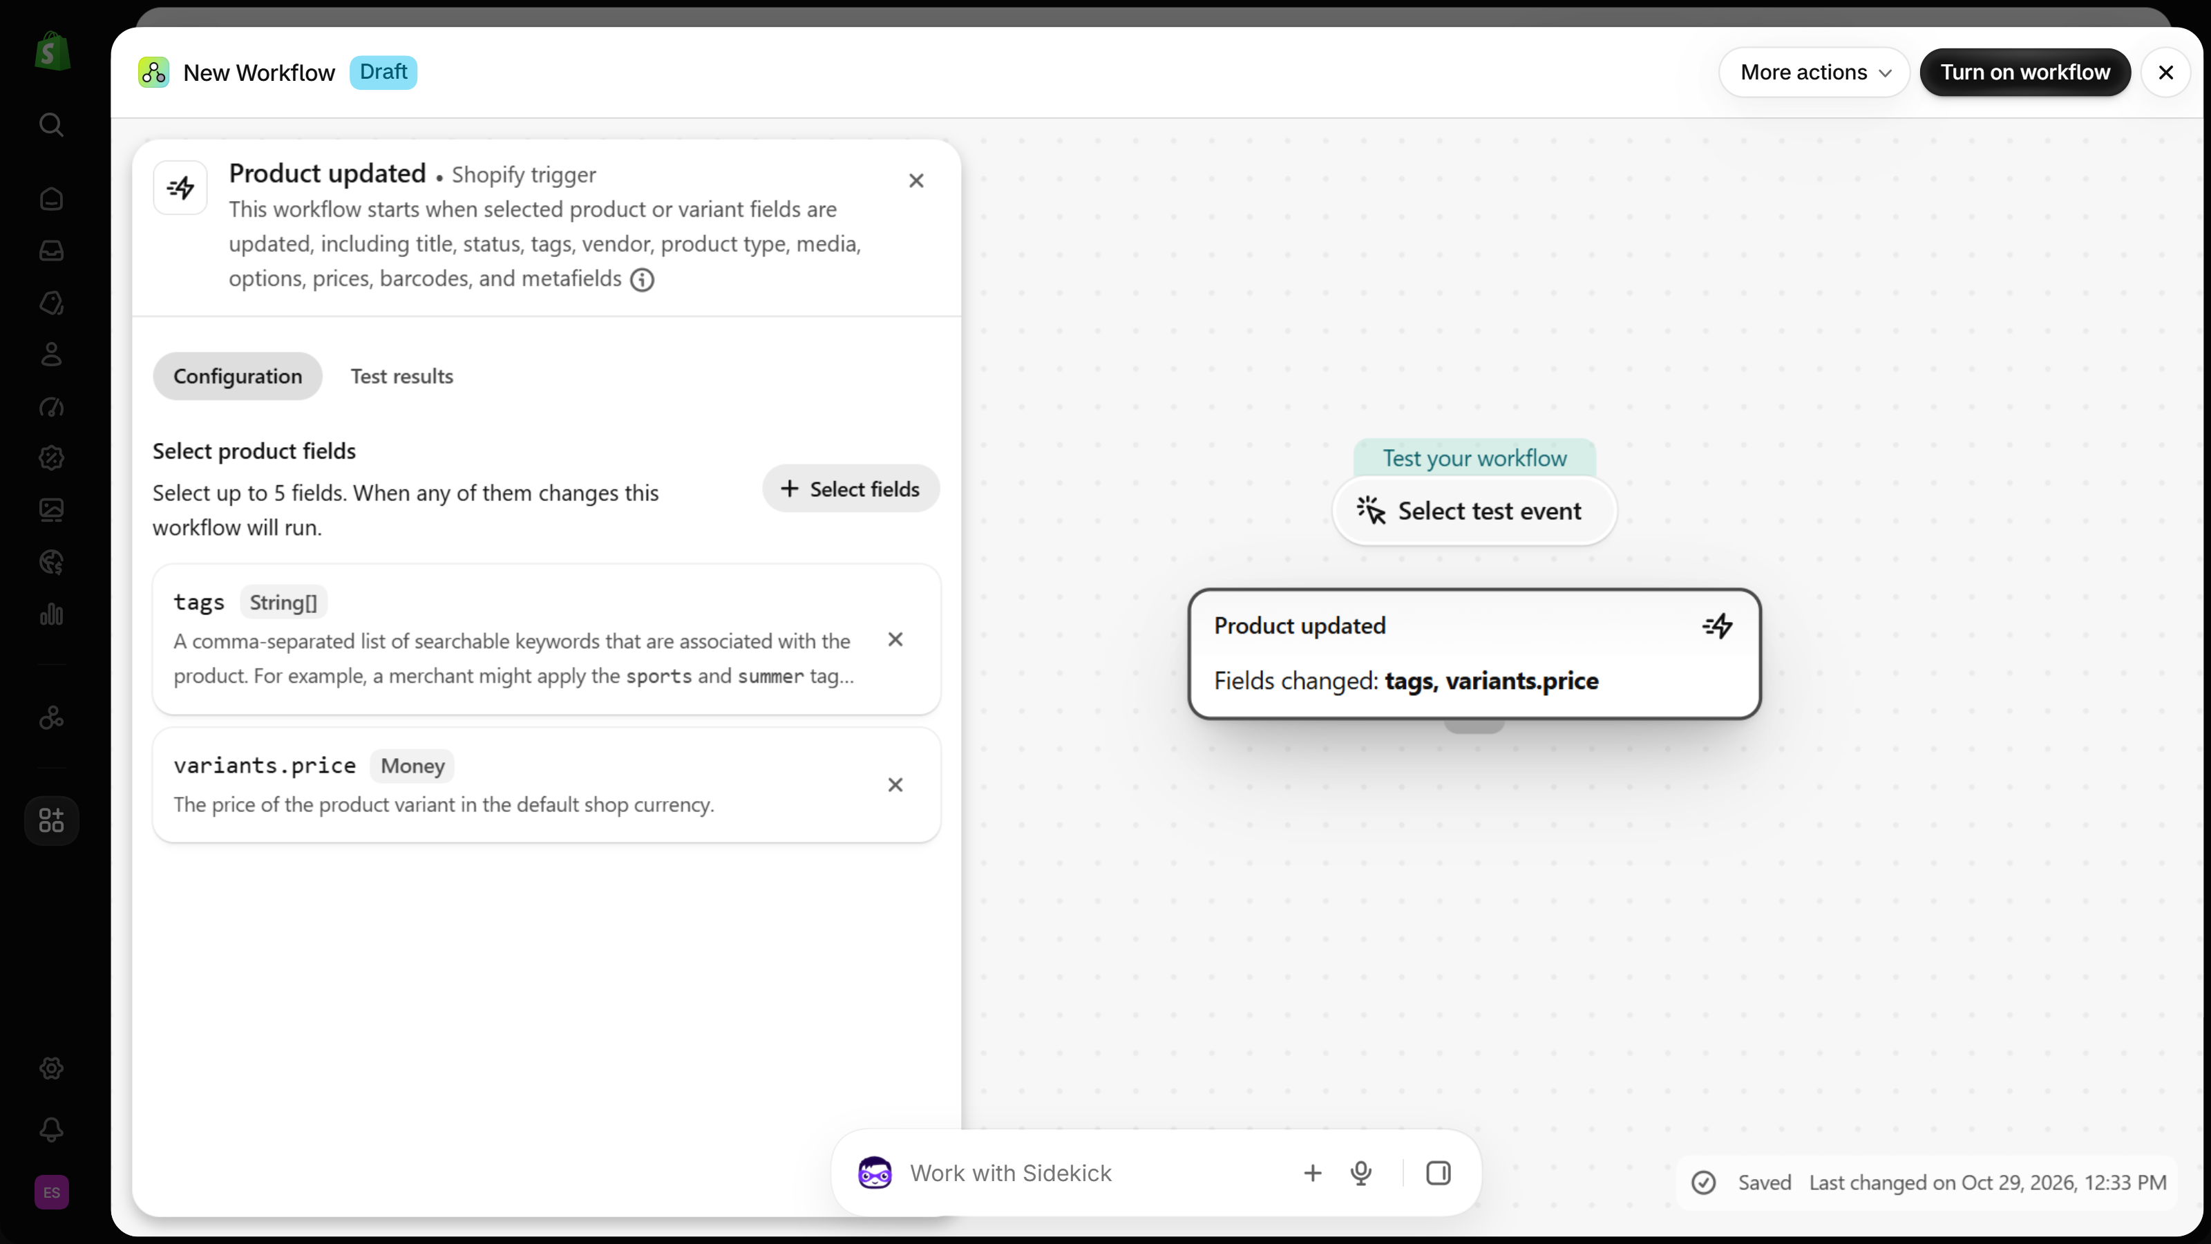
Task: Click the Select fields button
Action: [851, 489]
